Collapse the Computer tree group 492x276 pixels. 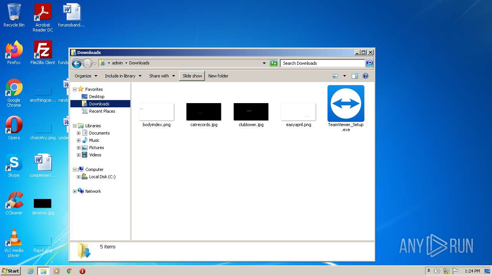[75, 169]
